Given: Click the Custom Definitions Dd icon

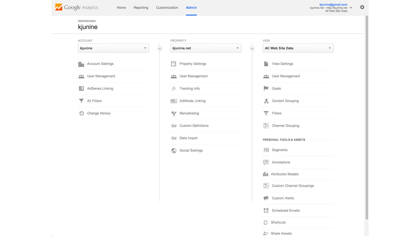Looking at the screenshot, I should [x=174, y=126].
